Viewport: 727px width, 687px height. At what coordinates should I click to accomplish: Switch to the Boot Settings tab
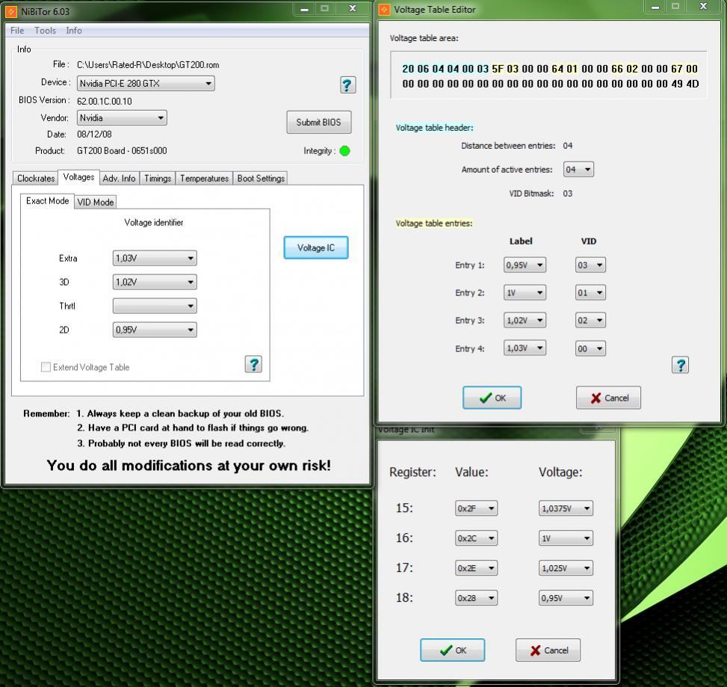(x=261, y=178)
